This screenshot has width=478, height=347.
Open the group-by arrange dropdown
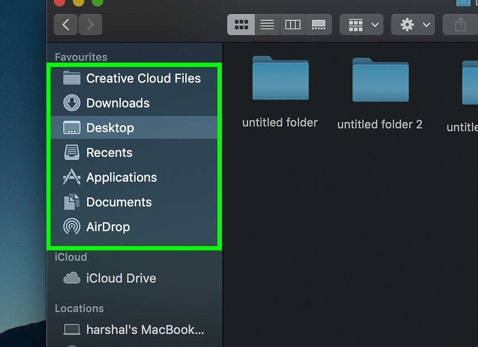click(362, 24)
